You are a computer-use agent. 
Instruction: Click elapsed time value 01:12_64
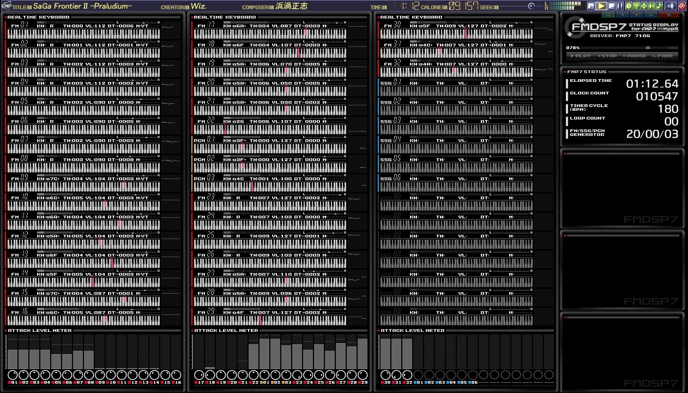[652, 84]
